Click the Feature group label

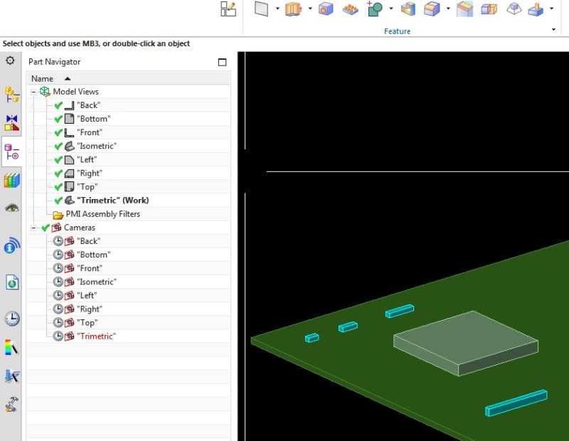click(398, 31)
